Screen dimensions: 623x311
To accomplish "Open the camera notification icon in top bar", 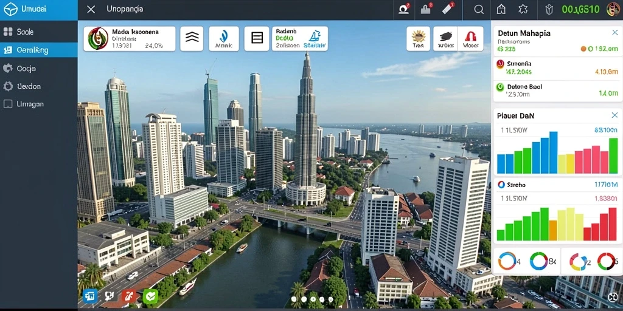I will (x=404, y=9).
